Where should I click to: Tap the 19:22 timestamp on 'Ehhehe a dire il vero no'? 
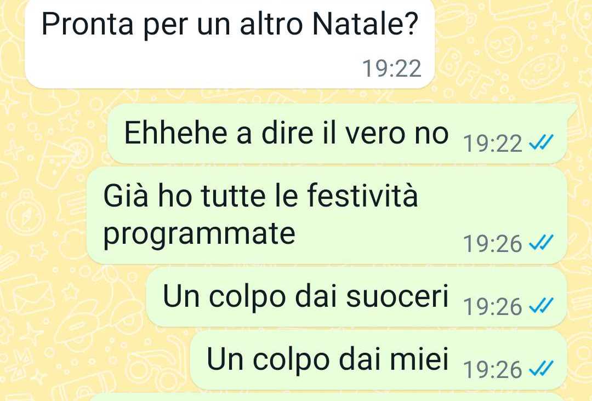(x=493, y=144)
